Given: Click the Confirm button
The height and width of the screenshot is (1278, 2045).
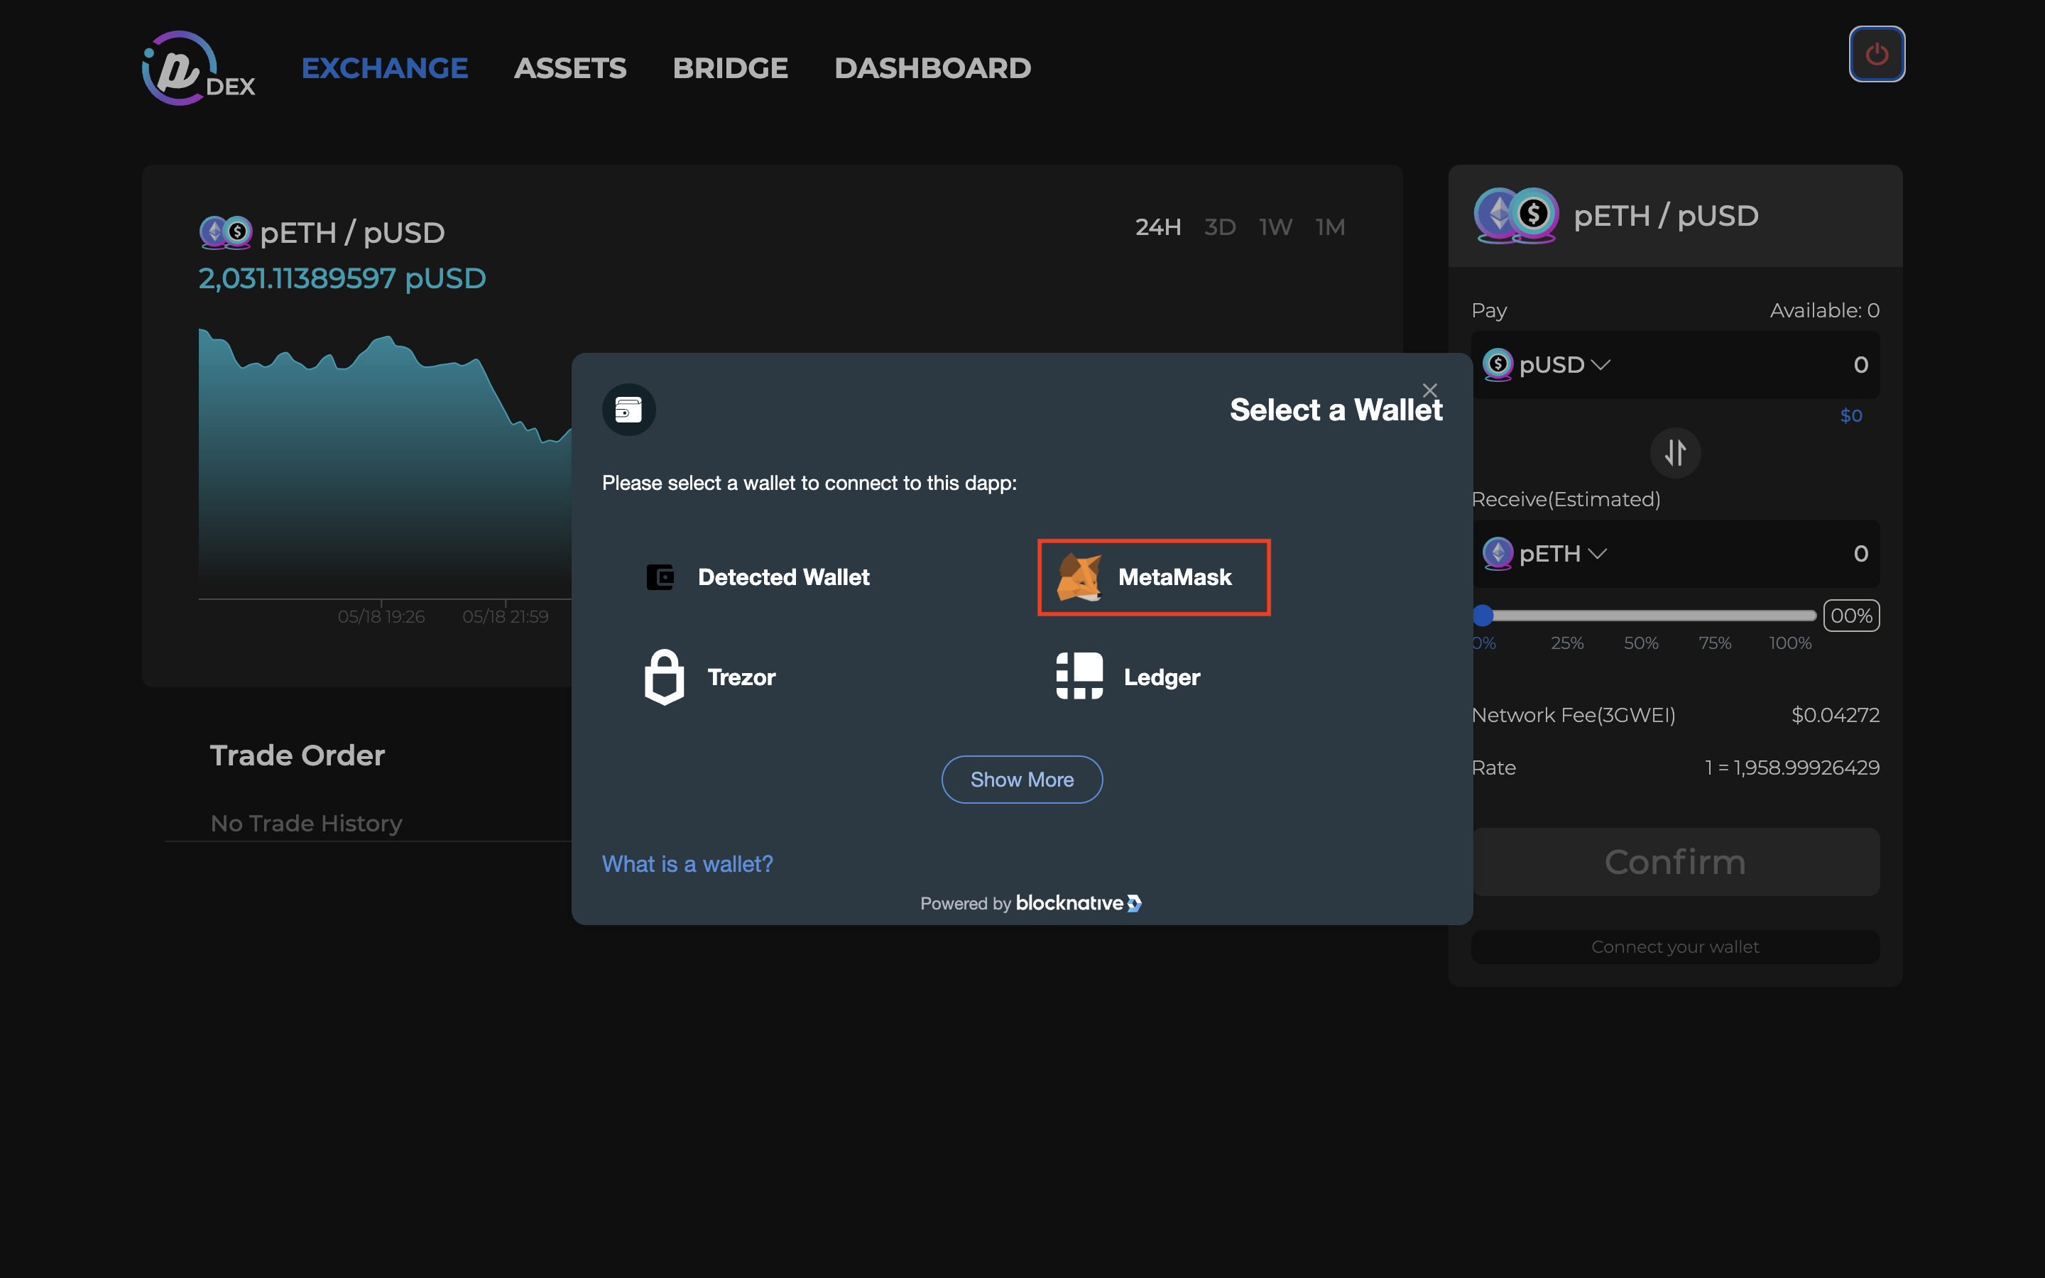Looking at the screenshot, I should (1675, 862).
